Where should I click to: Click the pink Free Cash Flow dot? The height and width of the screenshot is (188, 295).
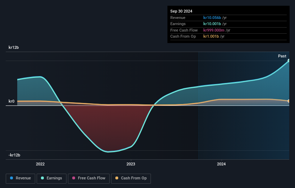pyautogui.click(x=74, y=178)
